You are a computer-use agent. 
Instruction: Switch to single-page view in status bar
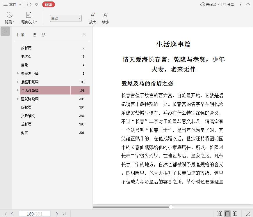tap(227, 214)
